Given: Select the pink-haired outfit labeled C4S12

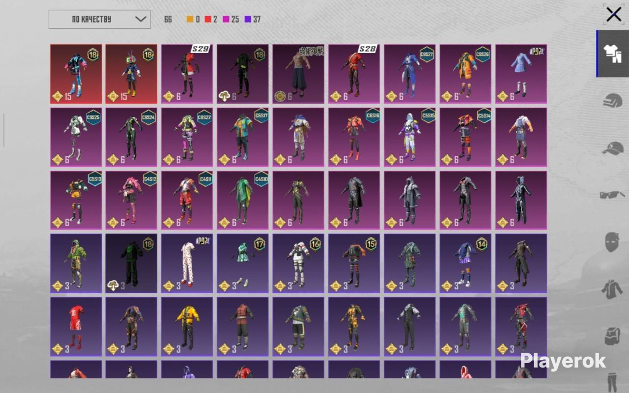Looking at the screenshot, I should click(x=132, y=200).
